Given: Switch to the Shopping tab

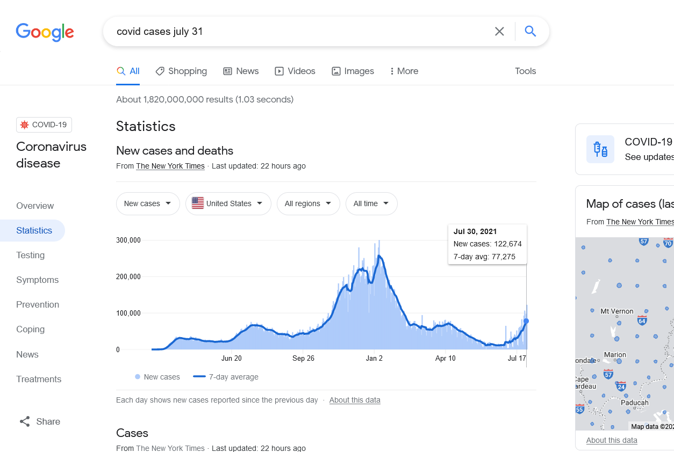Looking at the screenshot, I should coord(181,71).
